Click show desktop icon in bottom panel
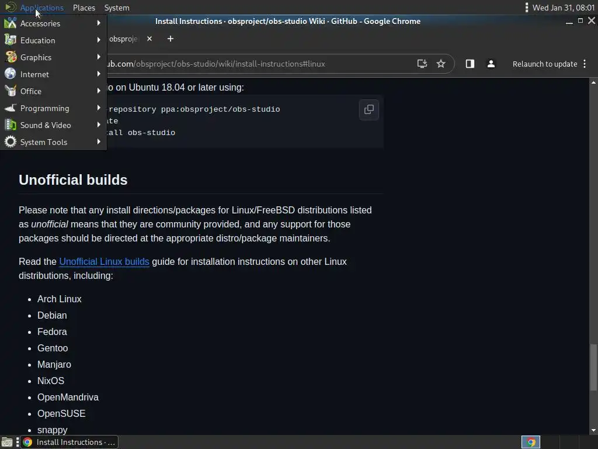The height and width of the screenshot is (449, 598). pos(7,443)
